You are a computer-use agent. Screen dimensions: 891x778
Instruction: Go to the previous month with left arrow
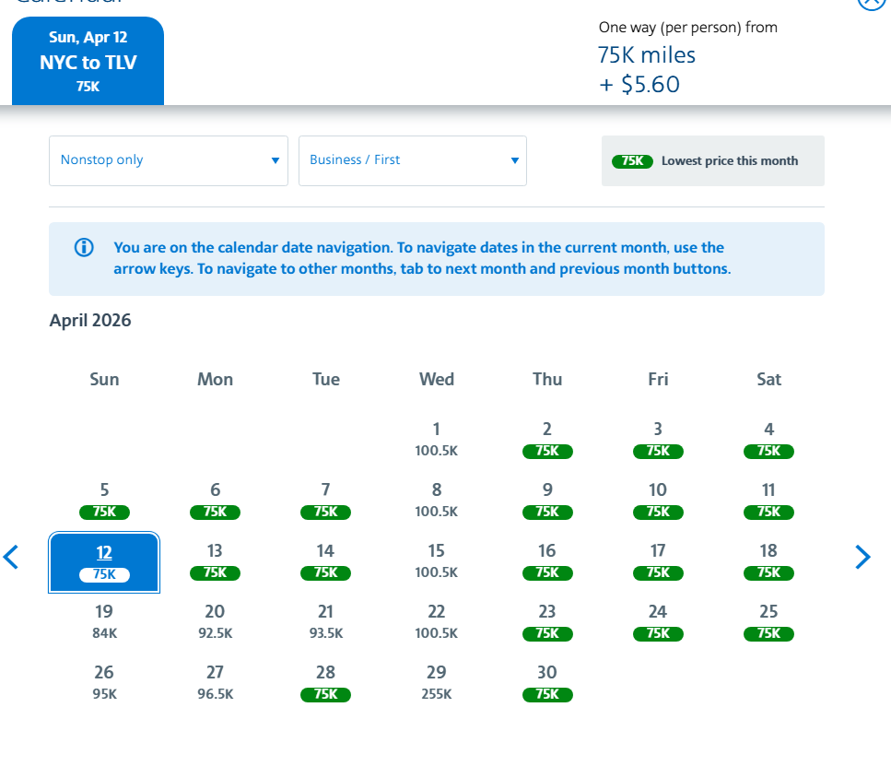tap(11, 557)
